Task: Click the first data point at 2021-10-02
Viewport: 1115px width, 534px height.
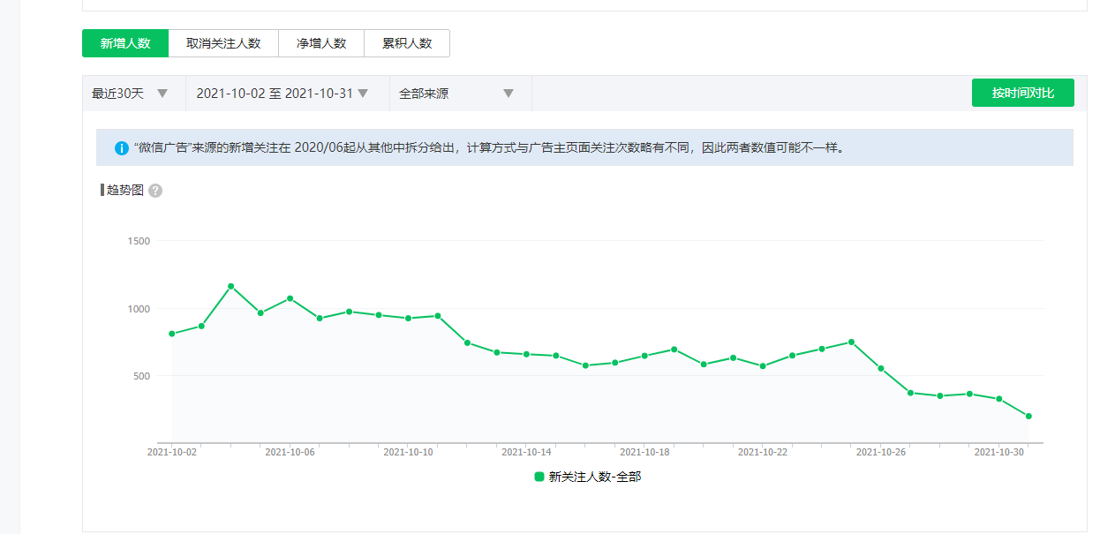Action: tap(171, 334)
